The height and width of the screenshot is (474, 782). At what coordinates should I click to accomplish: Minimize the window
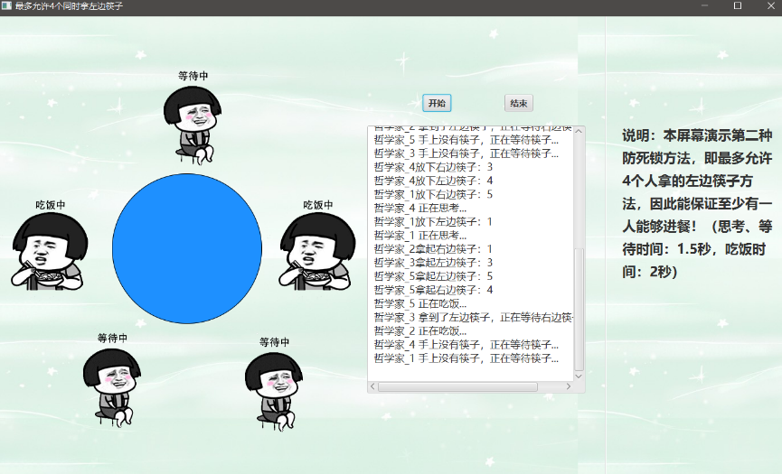coord(704,6)
